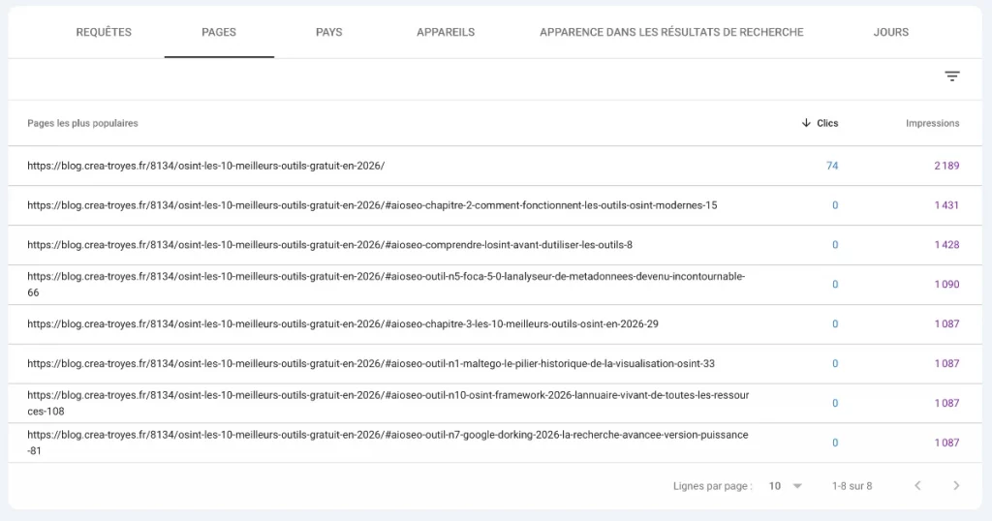Open the Pays tab
The width and height of the screenshot is (992, 521).
[x=328, y=32]
